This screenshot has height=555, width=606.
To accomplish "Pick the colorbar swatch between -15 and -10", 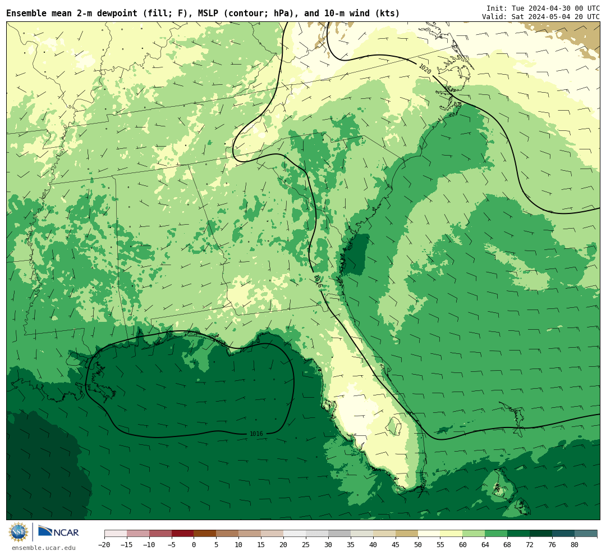I will click(138, 534).
